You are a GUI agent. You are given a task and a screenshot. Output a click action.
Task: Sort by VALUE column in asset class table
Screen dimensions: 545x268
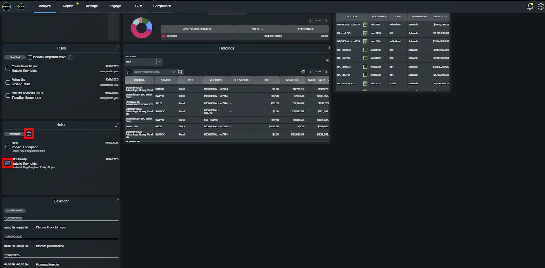tap(258, 29)
